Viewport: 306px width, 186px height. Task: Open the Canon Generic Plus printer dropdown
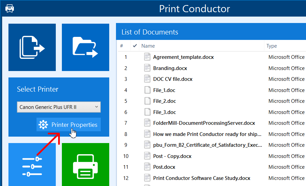pyautogui.click(x=58, y=107)
